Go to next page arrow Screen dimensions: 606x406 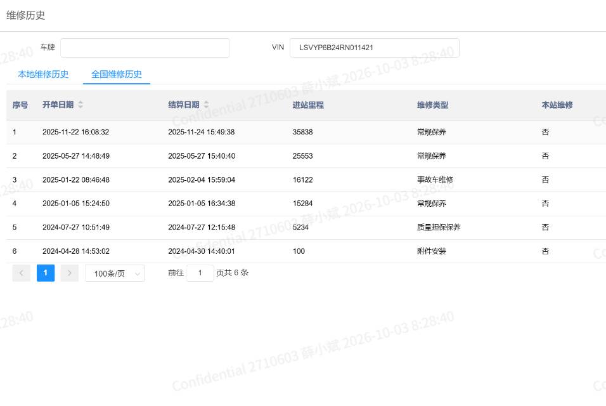coord(70,273)
